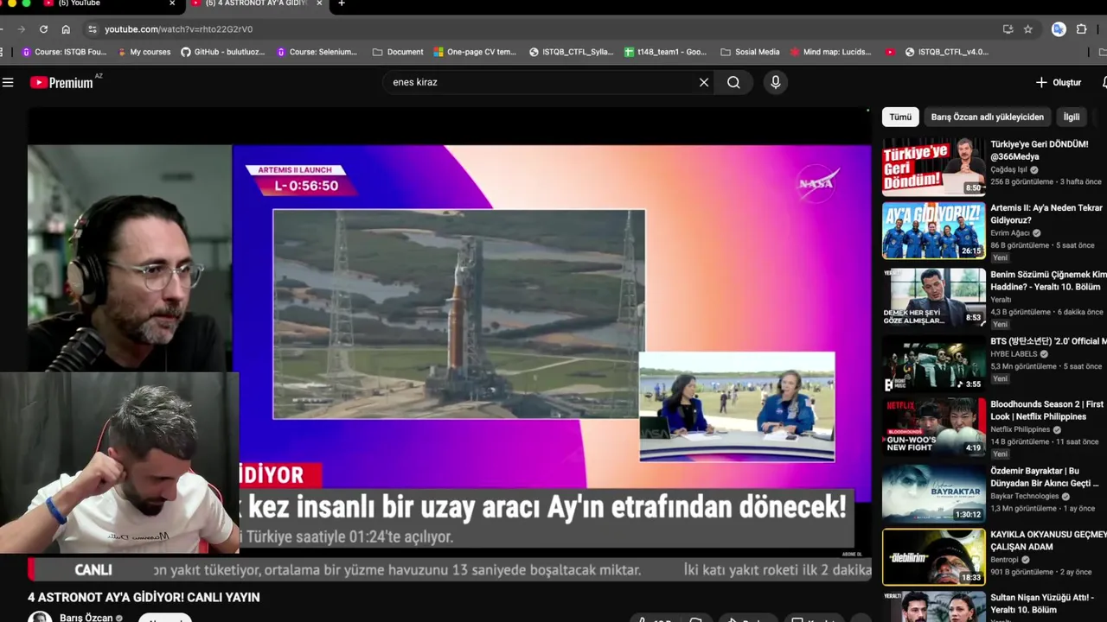Open 'Türkiye'ye Geri DÖNDÜM!' video thumbnail

point(933,167)
